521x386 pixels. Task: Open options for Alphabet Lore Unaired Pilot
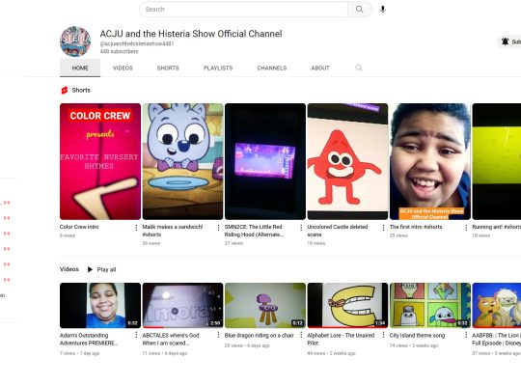pyautogui.click(x=383, y=335)
